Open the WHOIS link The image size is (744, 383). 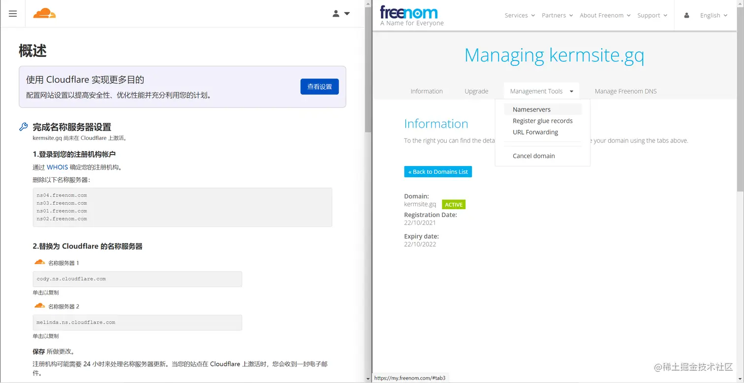pyautogui.click(x=58, y=167)
